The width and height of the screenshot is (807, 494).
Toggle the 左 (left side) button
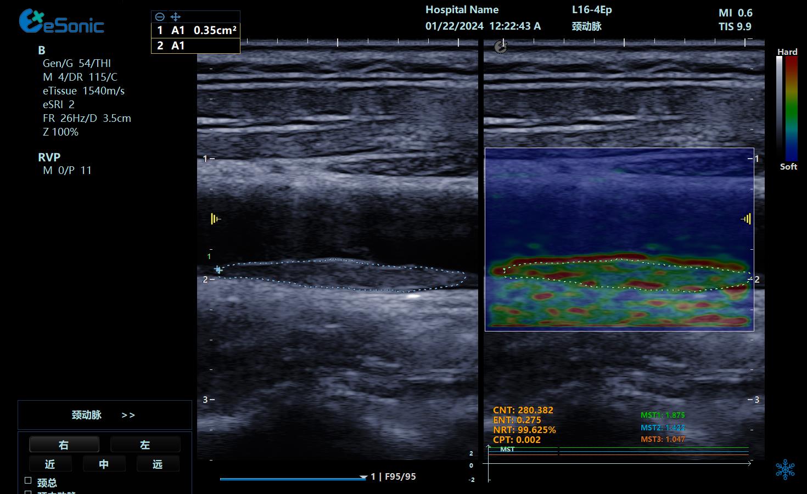coord(145,445)
